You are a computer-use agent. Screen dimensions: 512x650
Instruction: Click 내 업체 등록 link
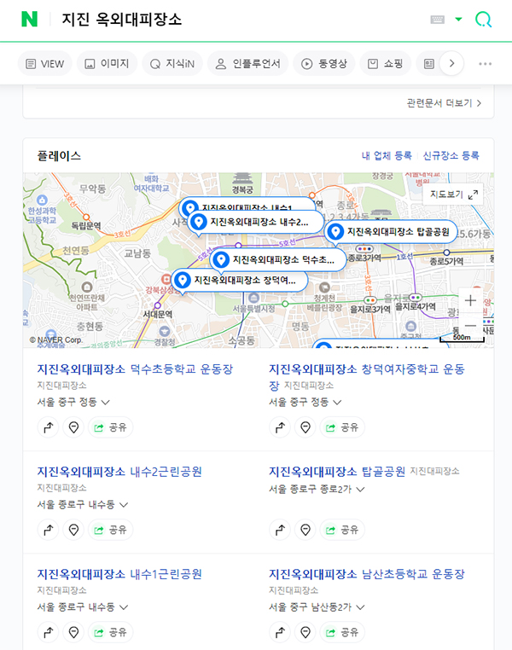pos(387,156)
